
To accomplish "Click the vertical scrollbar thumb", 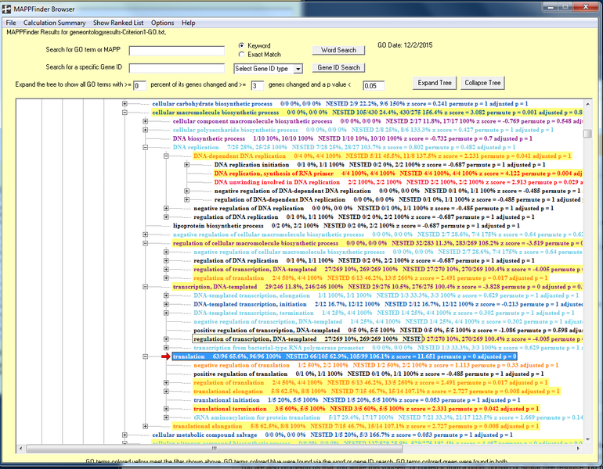I will pyautogui.click(x=587, y=134).
